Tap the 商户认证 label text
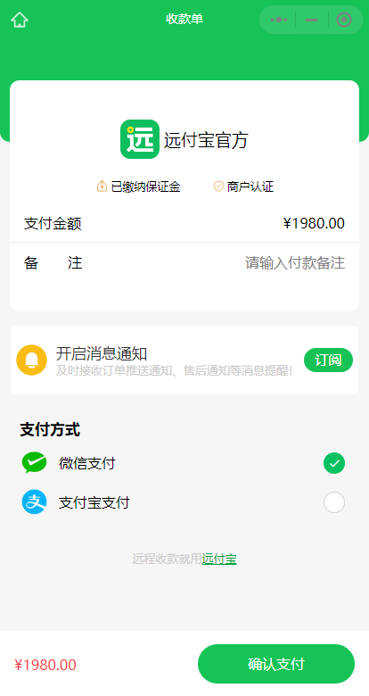Viewport: 369px width, 696px height. click(250, 186)
